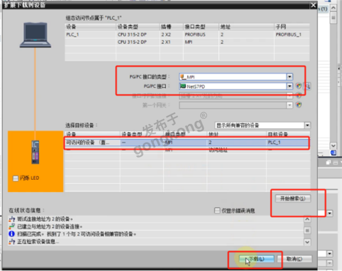Close the extended download dialog
Screen dimensions: 342x271
[313, 5]
